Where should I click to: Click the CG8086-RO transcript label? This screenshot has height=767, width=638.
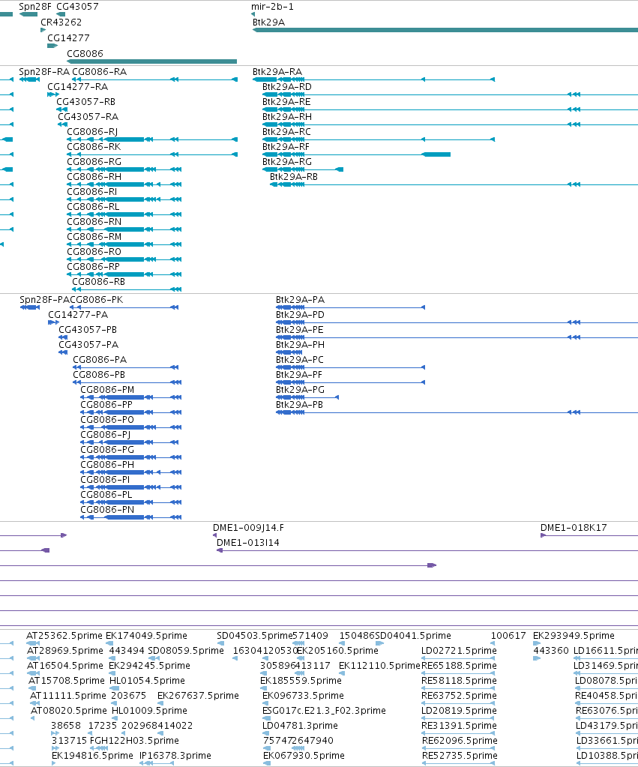(94, 252)
